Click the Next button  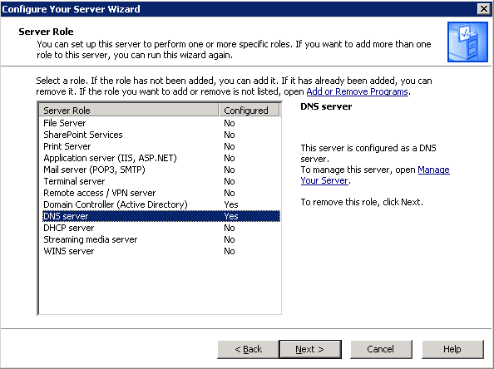click(310, 349)
